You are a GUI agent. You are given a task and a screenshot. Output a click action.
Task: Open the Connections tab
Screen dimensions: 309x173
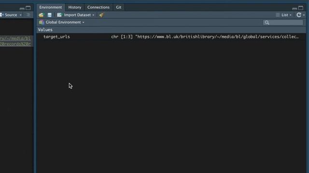coord(98,7)
